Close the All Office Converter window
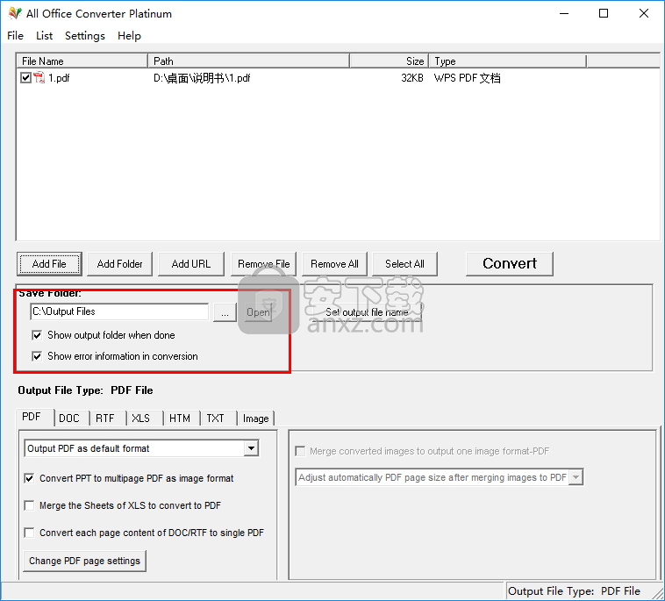665x601 pixels. pyautogui.click(x=643, y=13)
